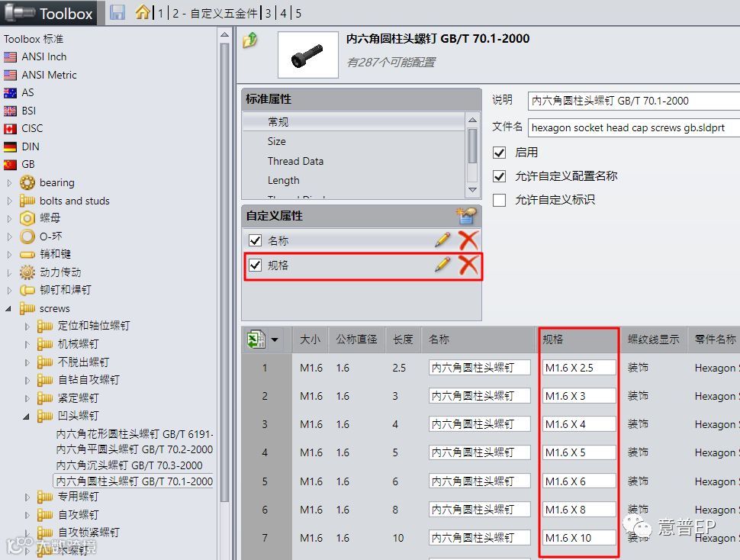Edit the 规格 custom property pencil
The image size is (740, 560).
pos(442,265)
